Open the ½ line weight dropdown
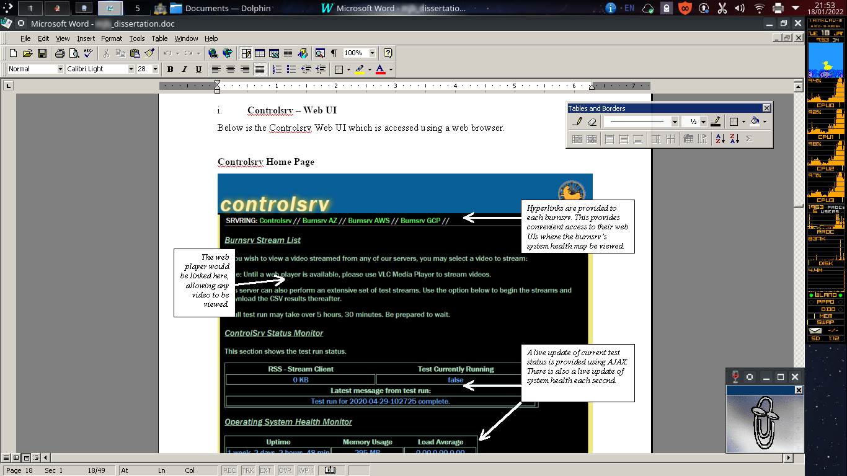 click(703, 121)
